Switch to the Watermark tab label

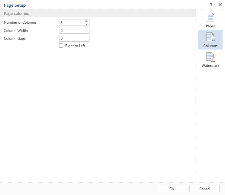pos(210,66)
